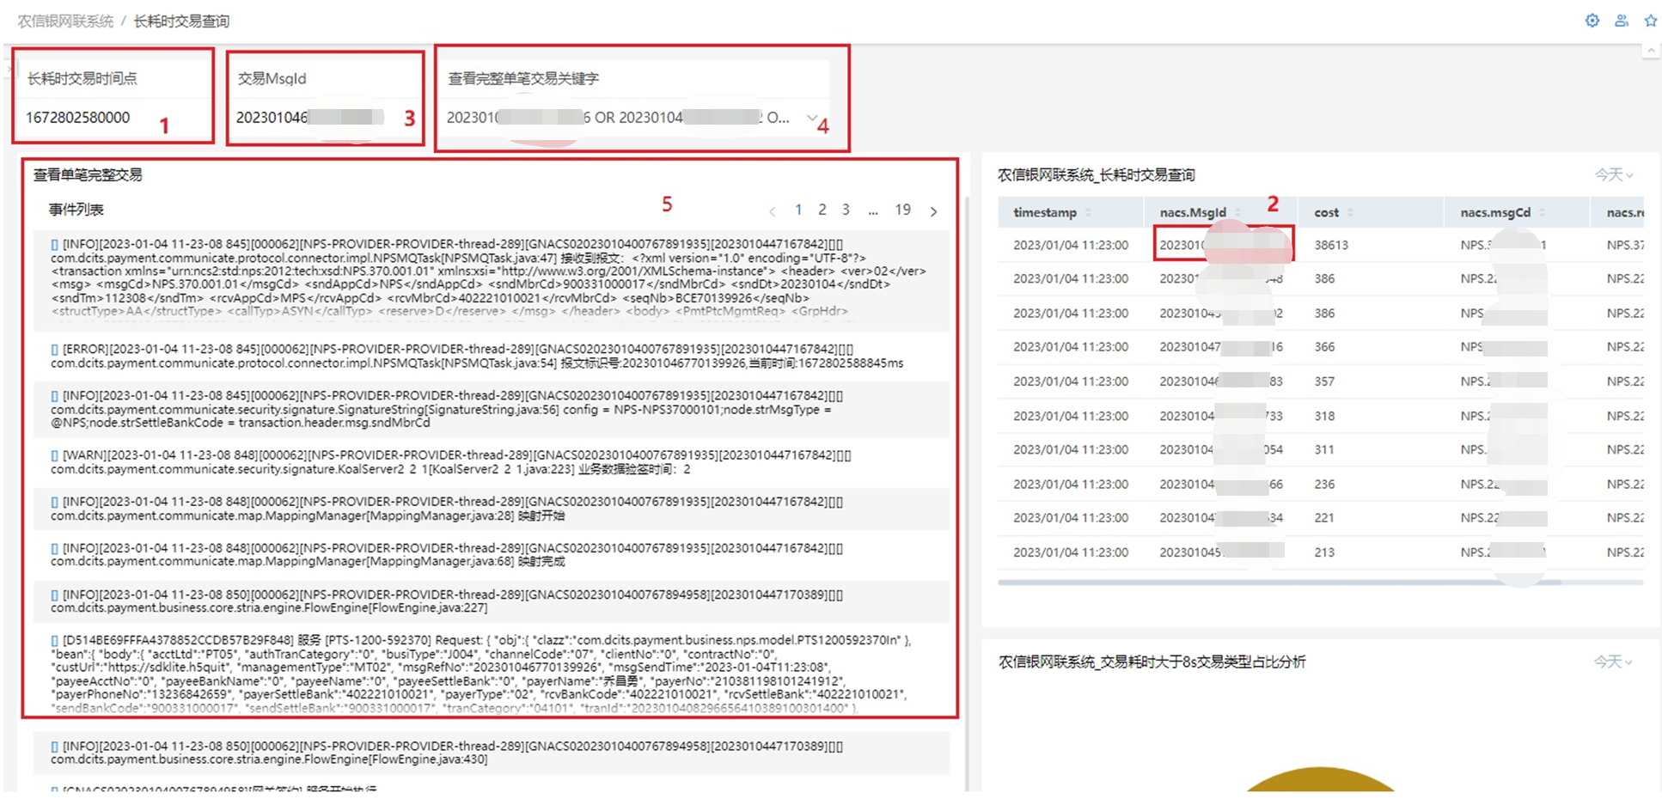Image resolution: width=1662 pixels, height=799 pixels.
Task: Go to next page of 事件列表
Action: pos(934,211)
